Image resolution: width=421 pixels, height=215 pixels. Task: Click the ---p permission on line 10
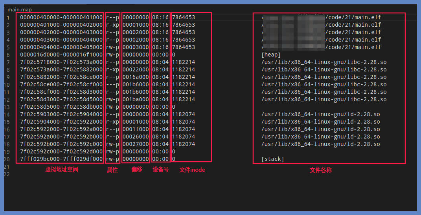coord(112,84)
